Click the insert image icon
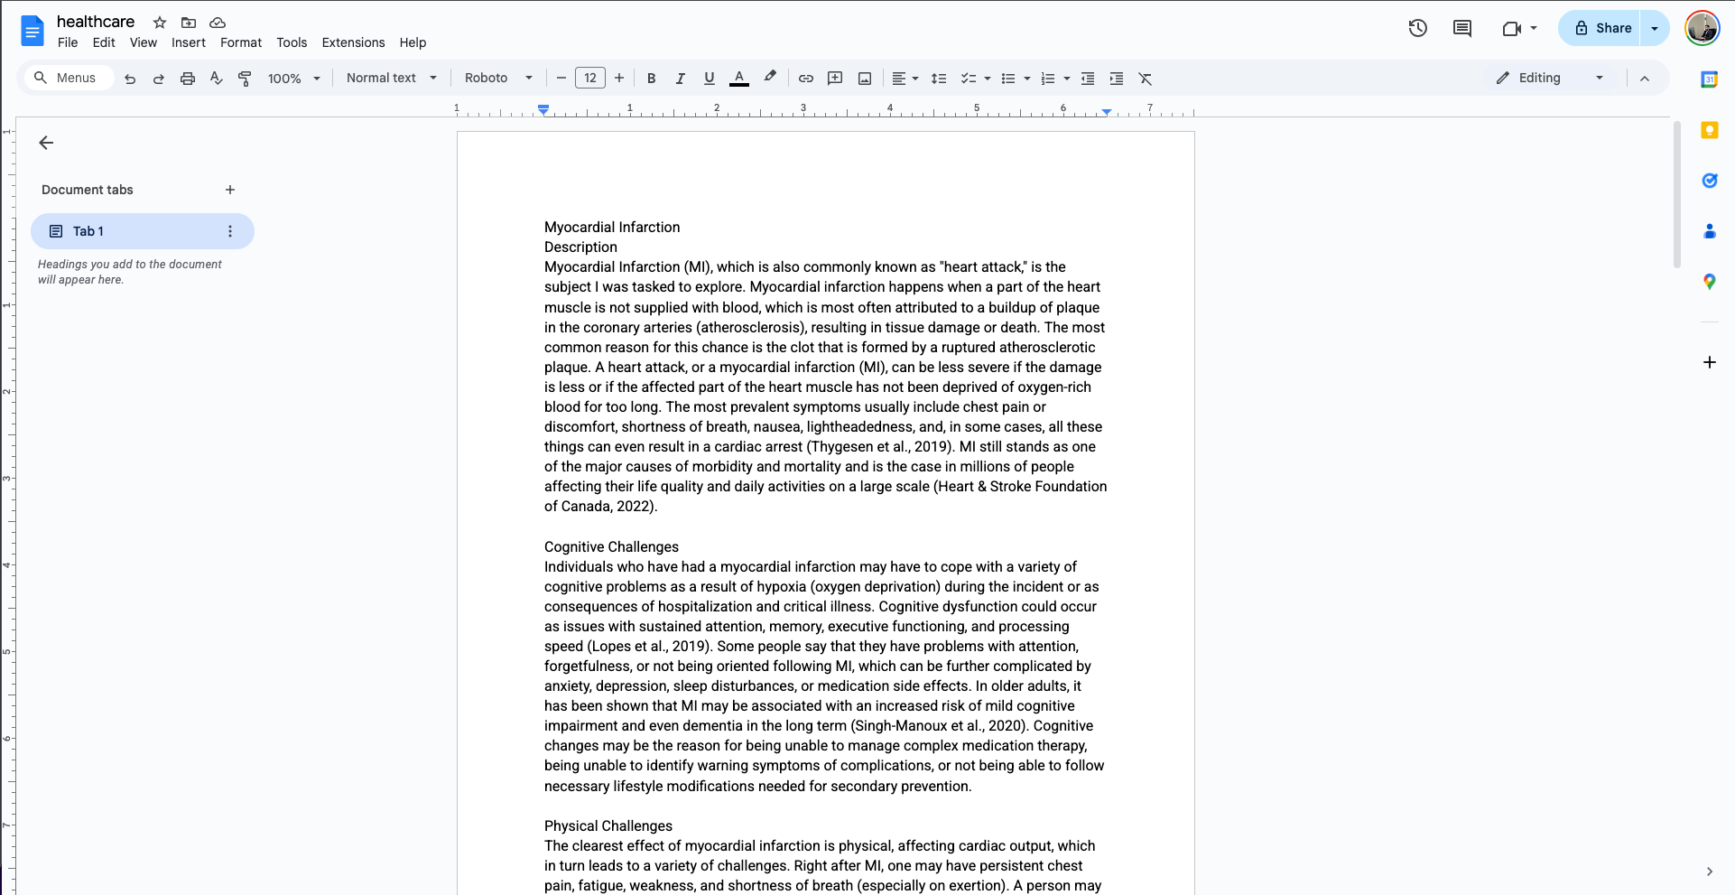Viewport: 1735px width, 895px height. 864,79
